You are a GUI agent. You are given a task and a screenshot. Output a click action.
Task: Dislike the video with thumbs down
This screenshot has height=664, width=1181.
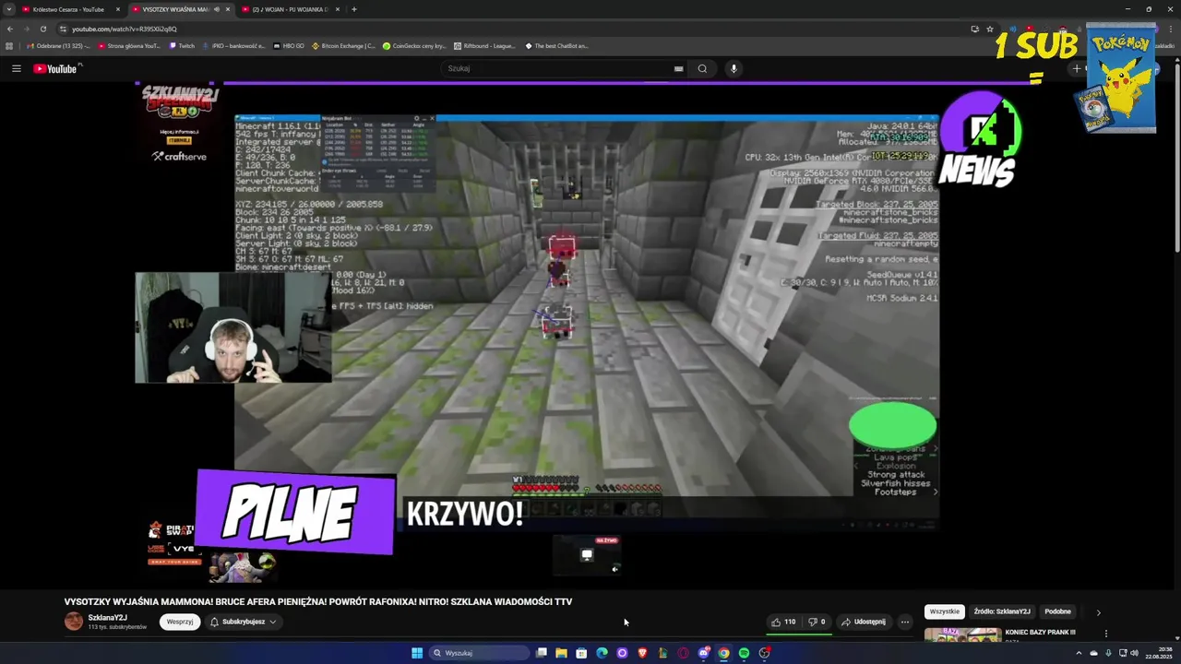click(817, 622)
